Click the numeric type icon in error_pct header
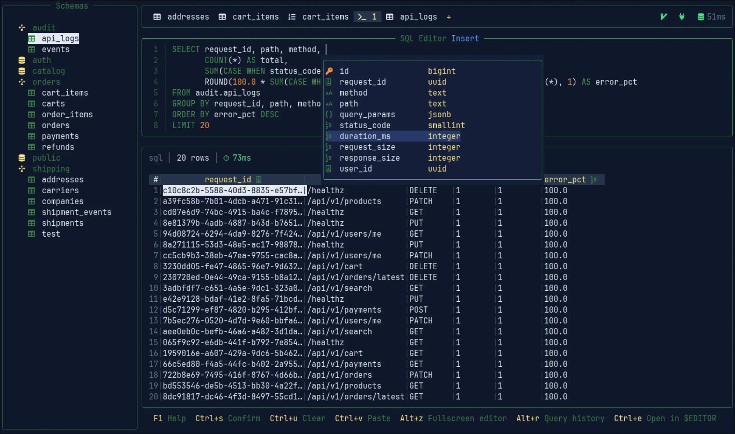The height and width of the screenshot is (434, 735). click(594, 179)
